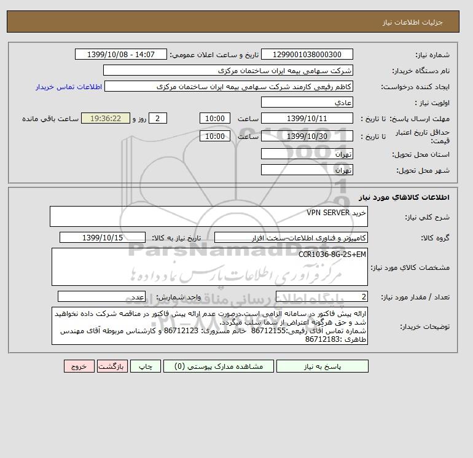Click the توضیحات خریدار label

click(424, 326)
